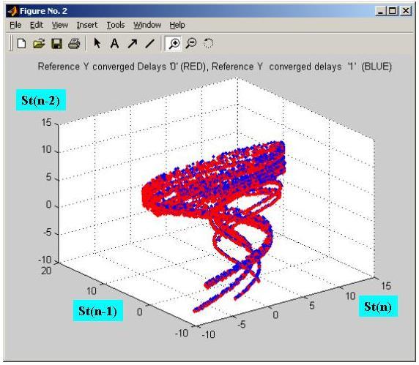
Task: Open the File menu
Action: 15,25
